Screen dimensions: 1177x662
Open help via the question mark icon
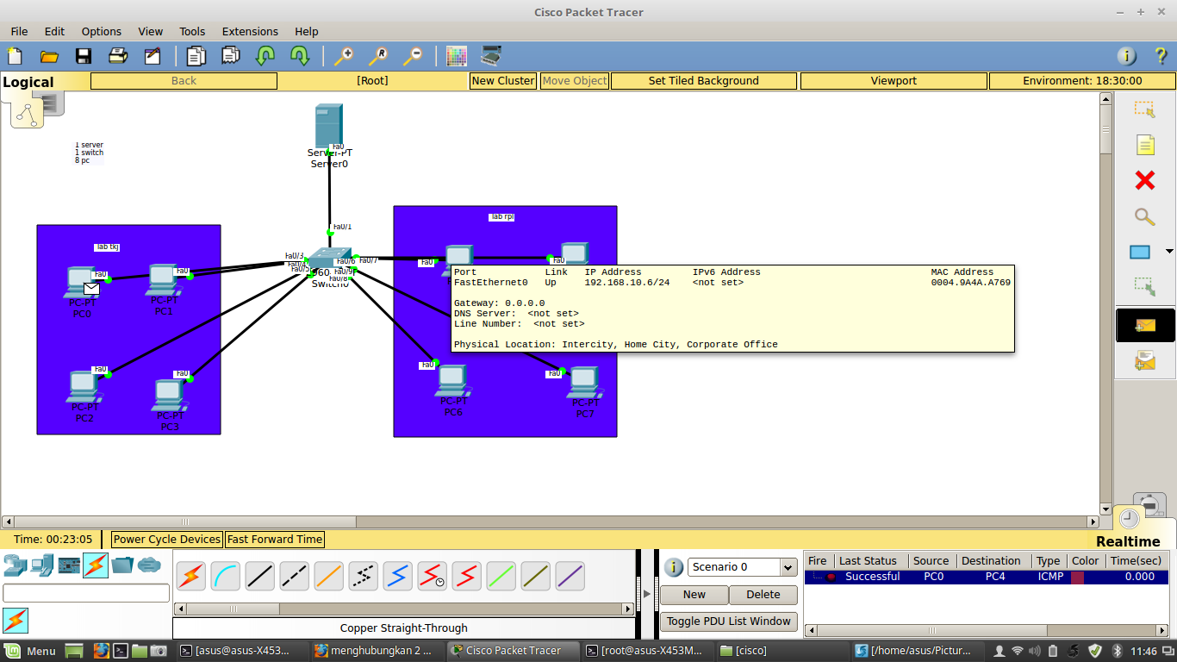[1161, 56]
